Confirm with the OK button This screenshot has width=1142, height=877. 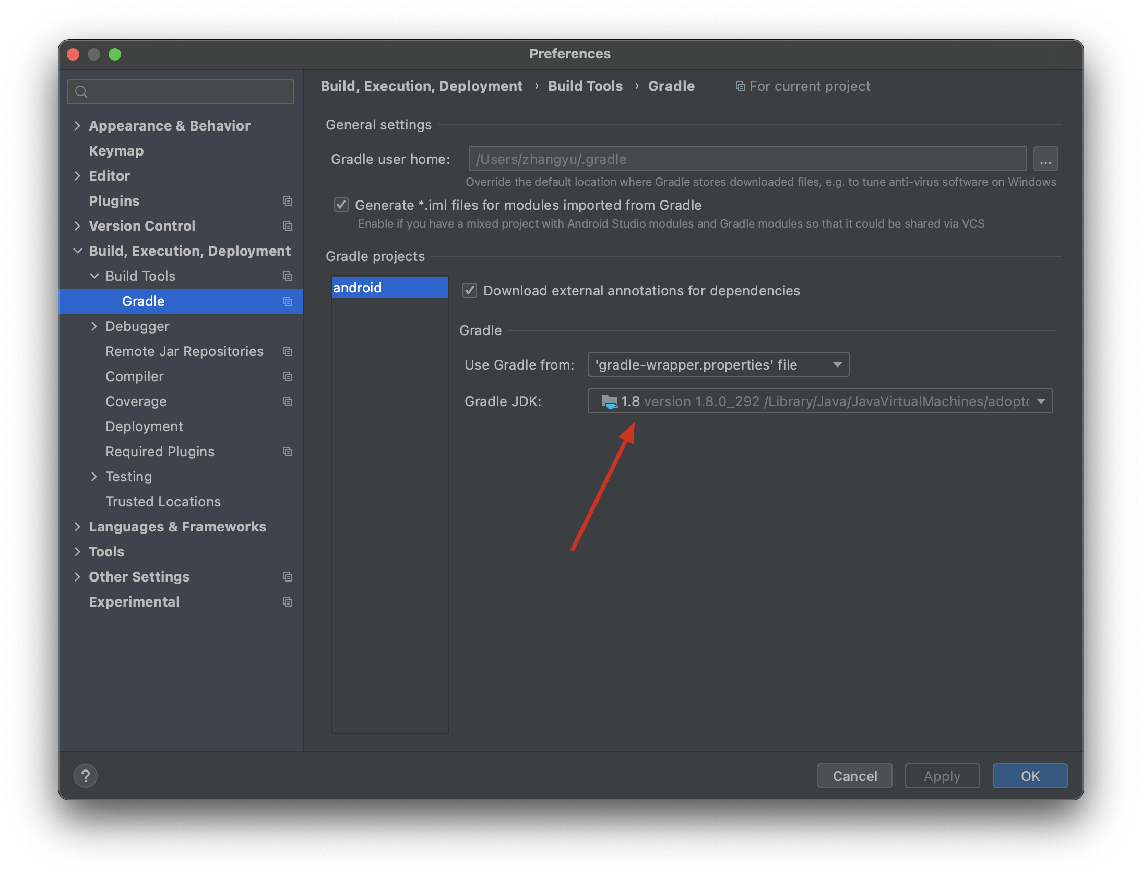[1029, 776]
